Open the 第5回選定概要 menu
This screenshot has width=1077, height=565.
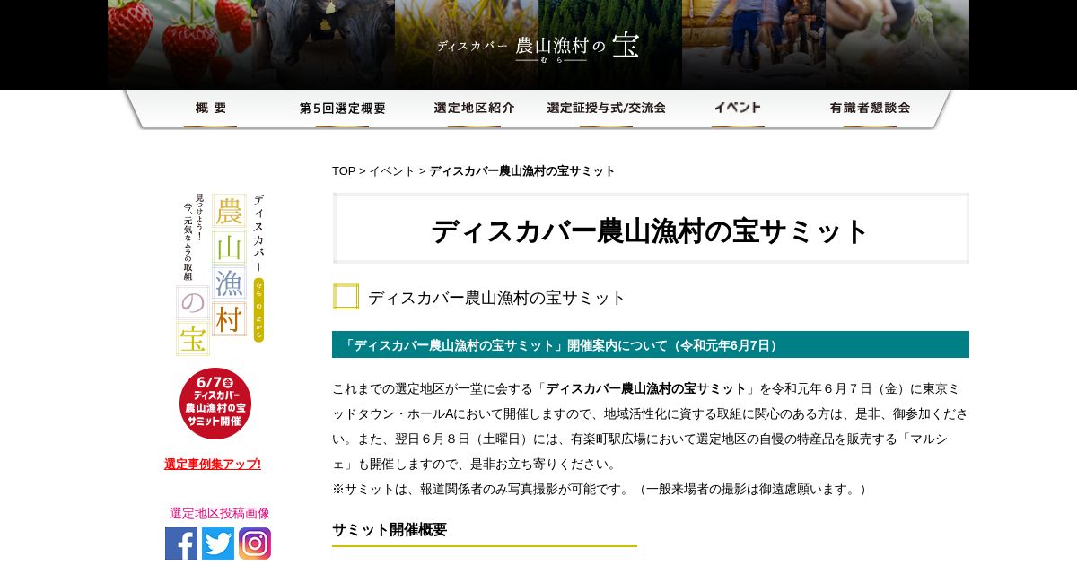click(x=342, y=109)
